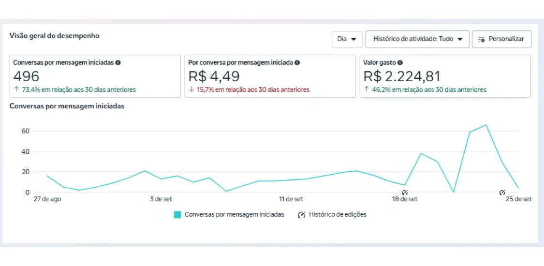This screenshot has height=266, width=544.
Task: Click red down arrow beside 15,7%
Action: click(x=191, y=89)
